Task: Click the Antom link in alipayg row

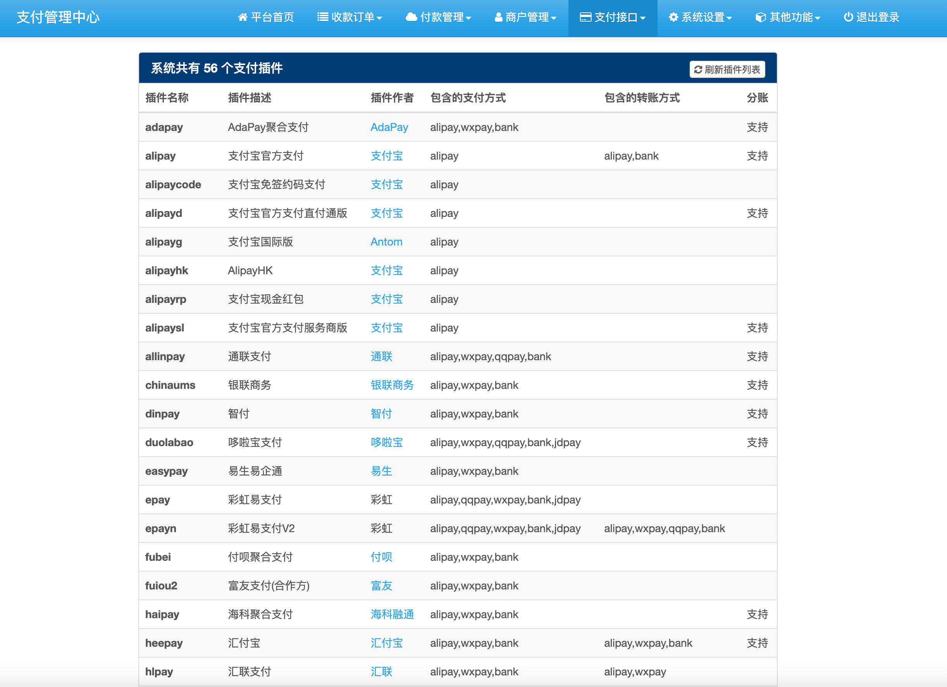Action: [x=386, y=242]
